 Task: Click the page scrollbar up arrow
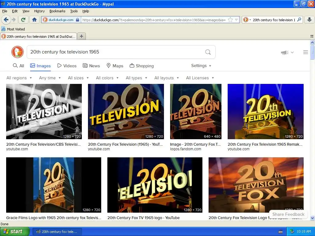click(x=312, y=42)
